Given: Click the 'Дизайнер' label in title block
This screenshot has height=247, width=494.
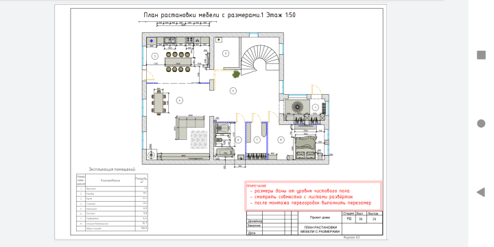Looking at the screenshot, I should tap(255, 221).
